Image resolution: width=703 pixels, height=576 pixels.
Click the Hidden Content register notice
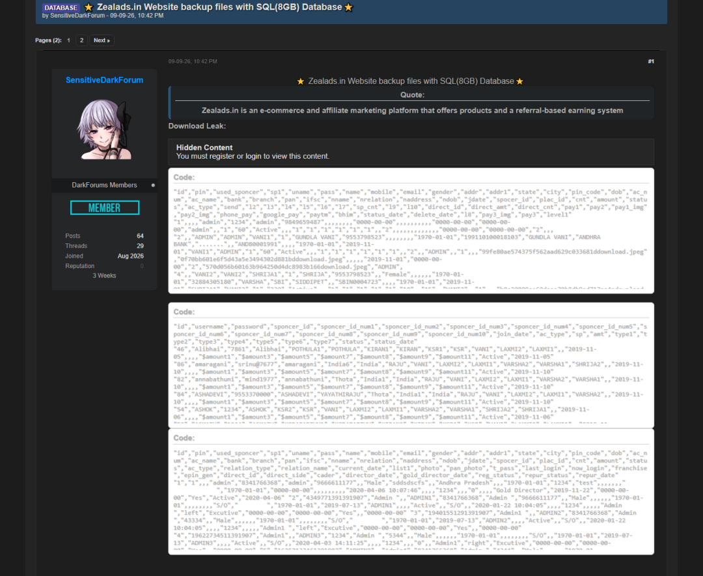(x=411, y=152)
